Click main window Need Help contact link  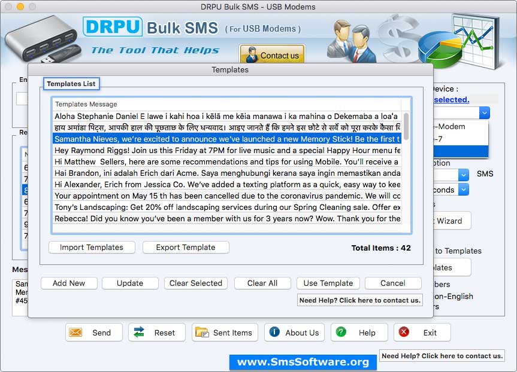(x=442, y=355)
